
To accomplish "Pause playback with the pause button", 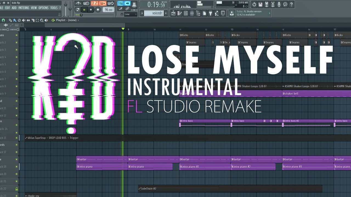I will pyautogui.click(x=84, y=10).
